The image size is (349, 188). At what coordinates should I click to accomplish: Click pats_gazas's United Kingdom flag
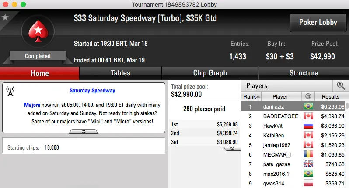pyautogui.click(x=308, y=164)
